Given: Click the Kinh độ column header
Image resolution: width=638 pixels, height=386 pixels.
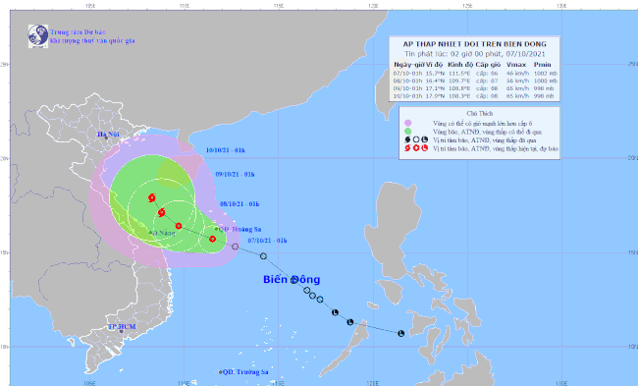Looking at the screenshot, I should click(x=460, y=65).
